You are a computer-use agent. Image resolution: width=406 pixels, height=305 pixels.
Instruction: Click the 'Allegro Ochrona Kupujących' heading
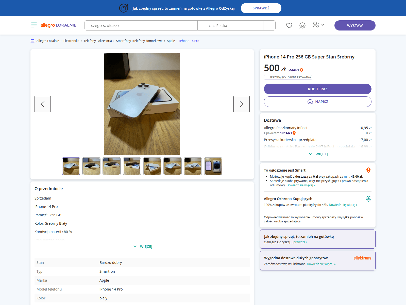pyautogui.click(x=288, y=199)
